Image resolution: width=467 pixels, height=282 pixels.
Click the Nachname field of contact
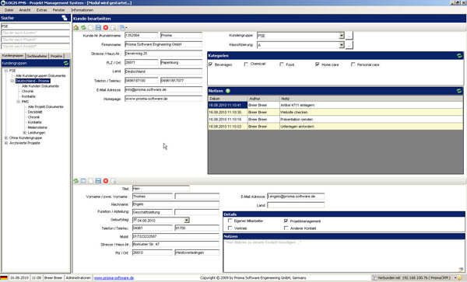click(x=176, y=204)
